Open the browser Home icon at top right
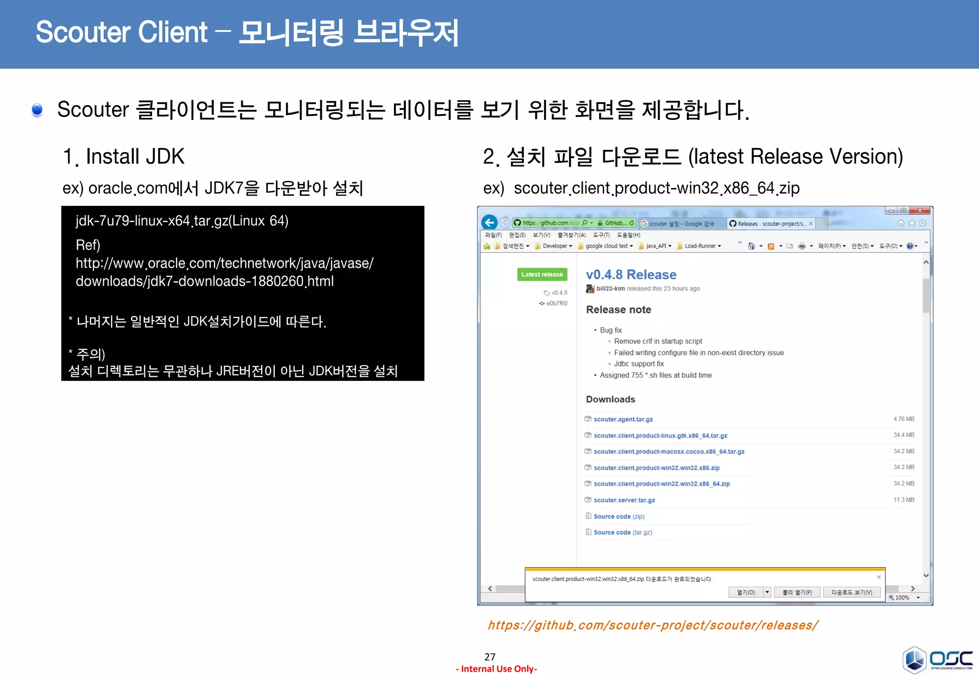The image size is (979, 677). [x=901, y=223]
